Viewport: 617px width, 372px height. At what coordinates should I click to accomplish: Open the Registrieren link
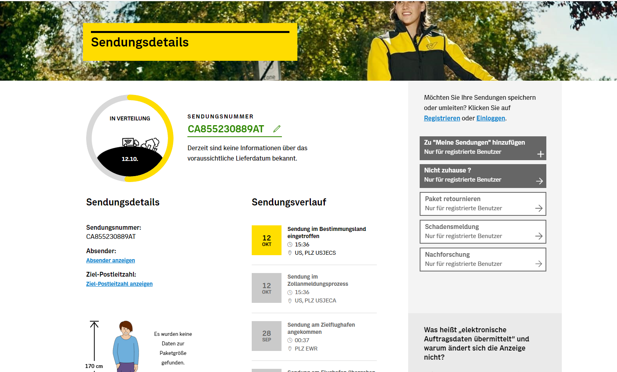tap(442, 118)
